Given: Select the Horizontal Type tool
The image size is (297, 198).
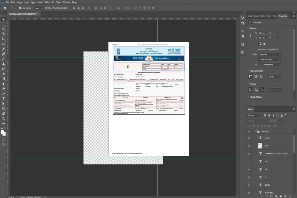Looking at the screenshot, I should click(x=4, y=99).
